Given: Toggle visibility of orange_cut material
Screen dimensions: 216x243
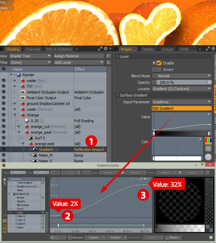Looking at the screenshot, I should click(x=4, y=126).
